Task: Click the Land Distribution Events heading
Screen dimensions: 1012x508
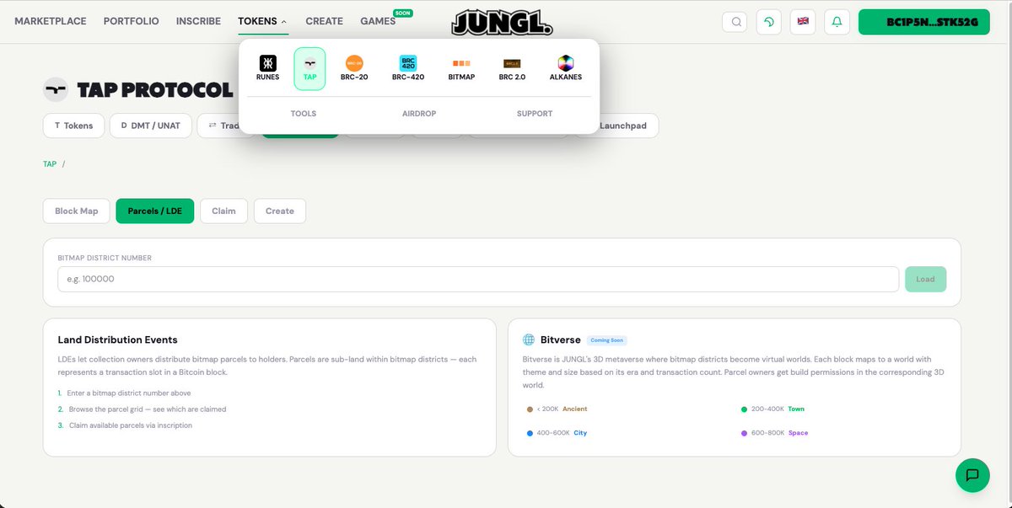Action: point(117,340)
